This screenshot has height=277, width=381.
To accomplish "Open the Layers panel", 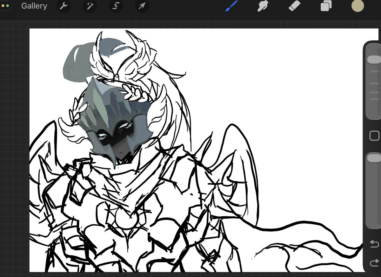I will tap(326, 6).
